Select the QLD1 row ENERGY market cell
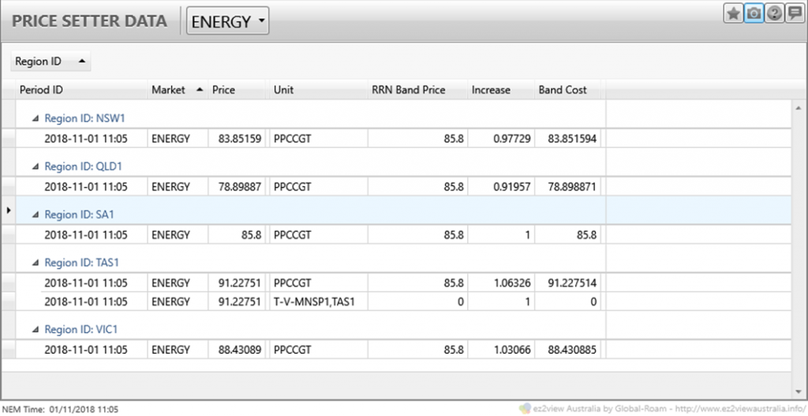This screenshot has width=808, height=416. pos(178,187)
